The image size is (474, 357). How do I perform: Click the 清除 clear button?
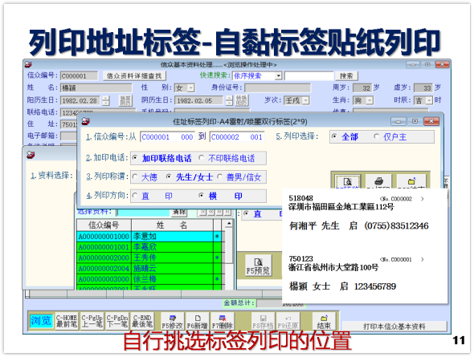pyautogui.click(x=179, y=212)
